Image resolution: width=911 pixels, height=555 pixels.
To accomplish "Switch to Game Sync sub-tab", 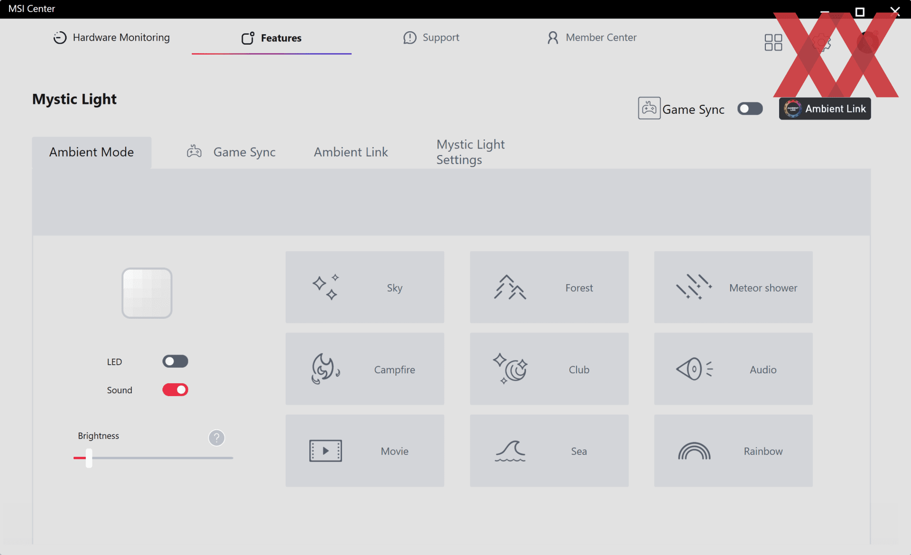I will tap(231, 152).
